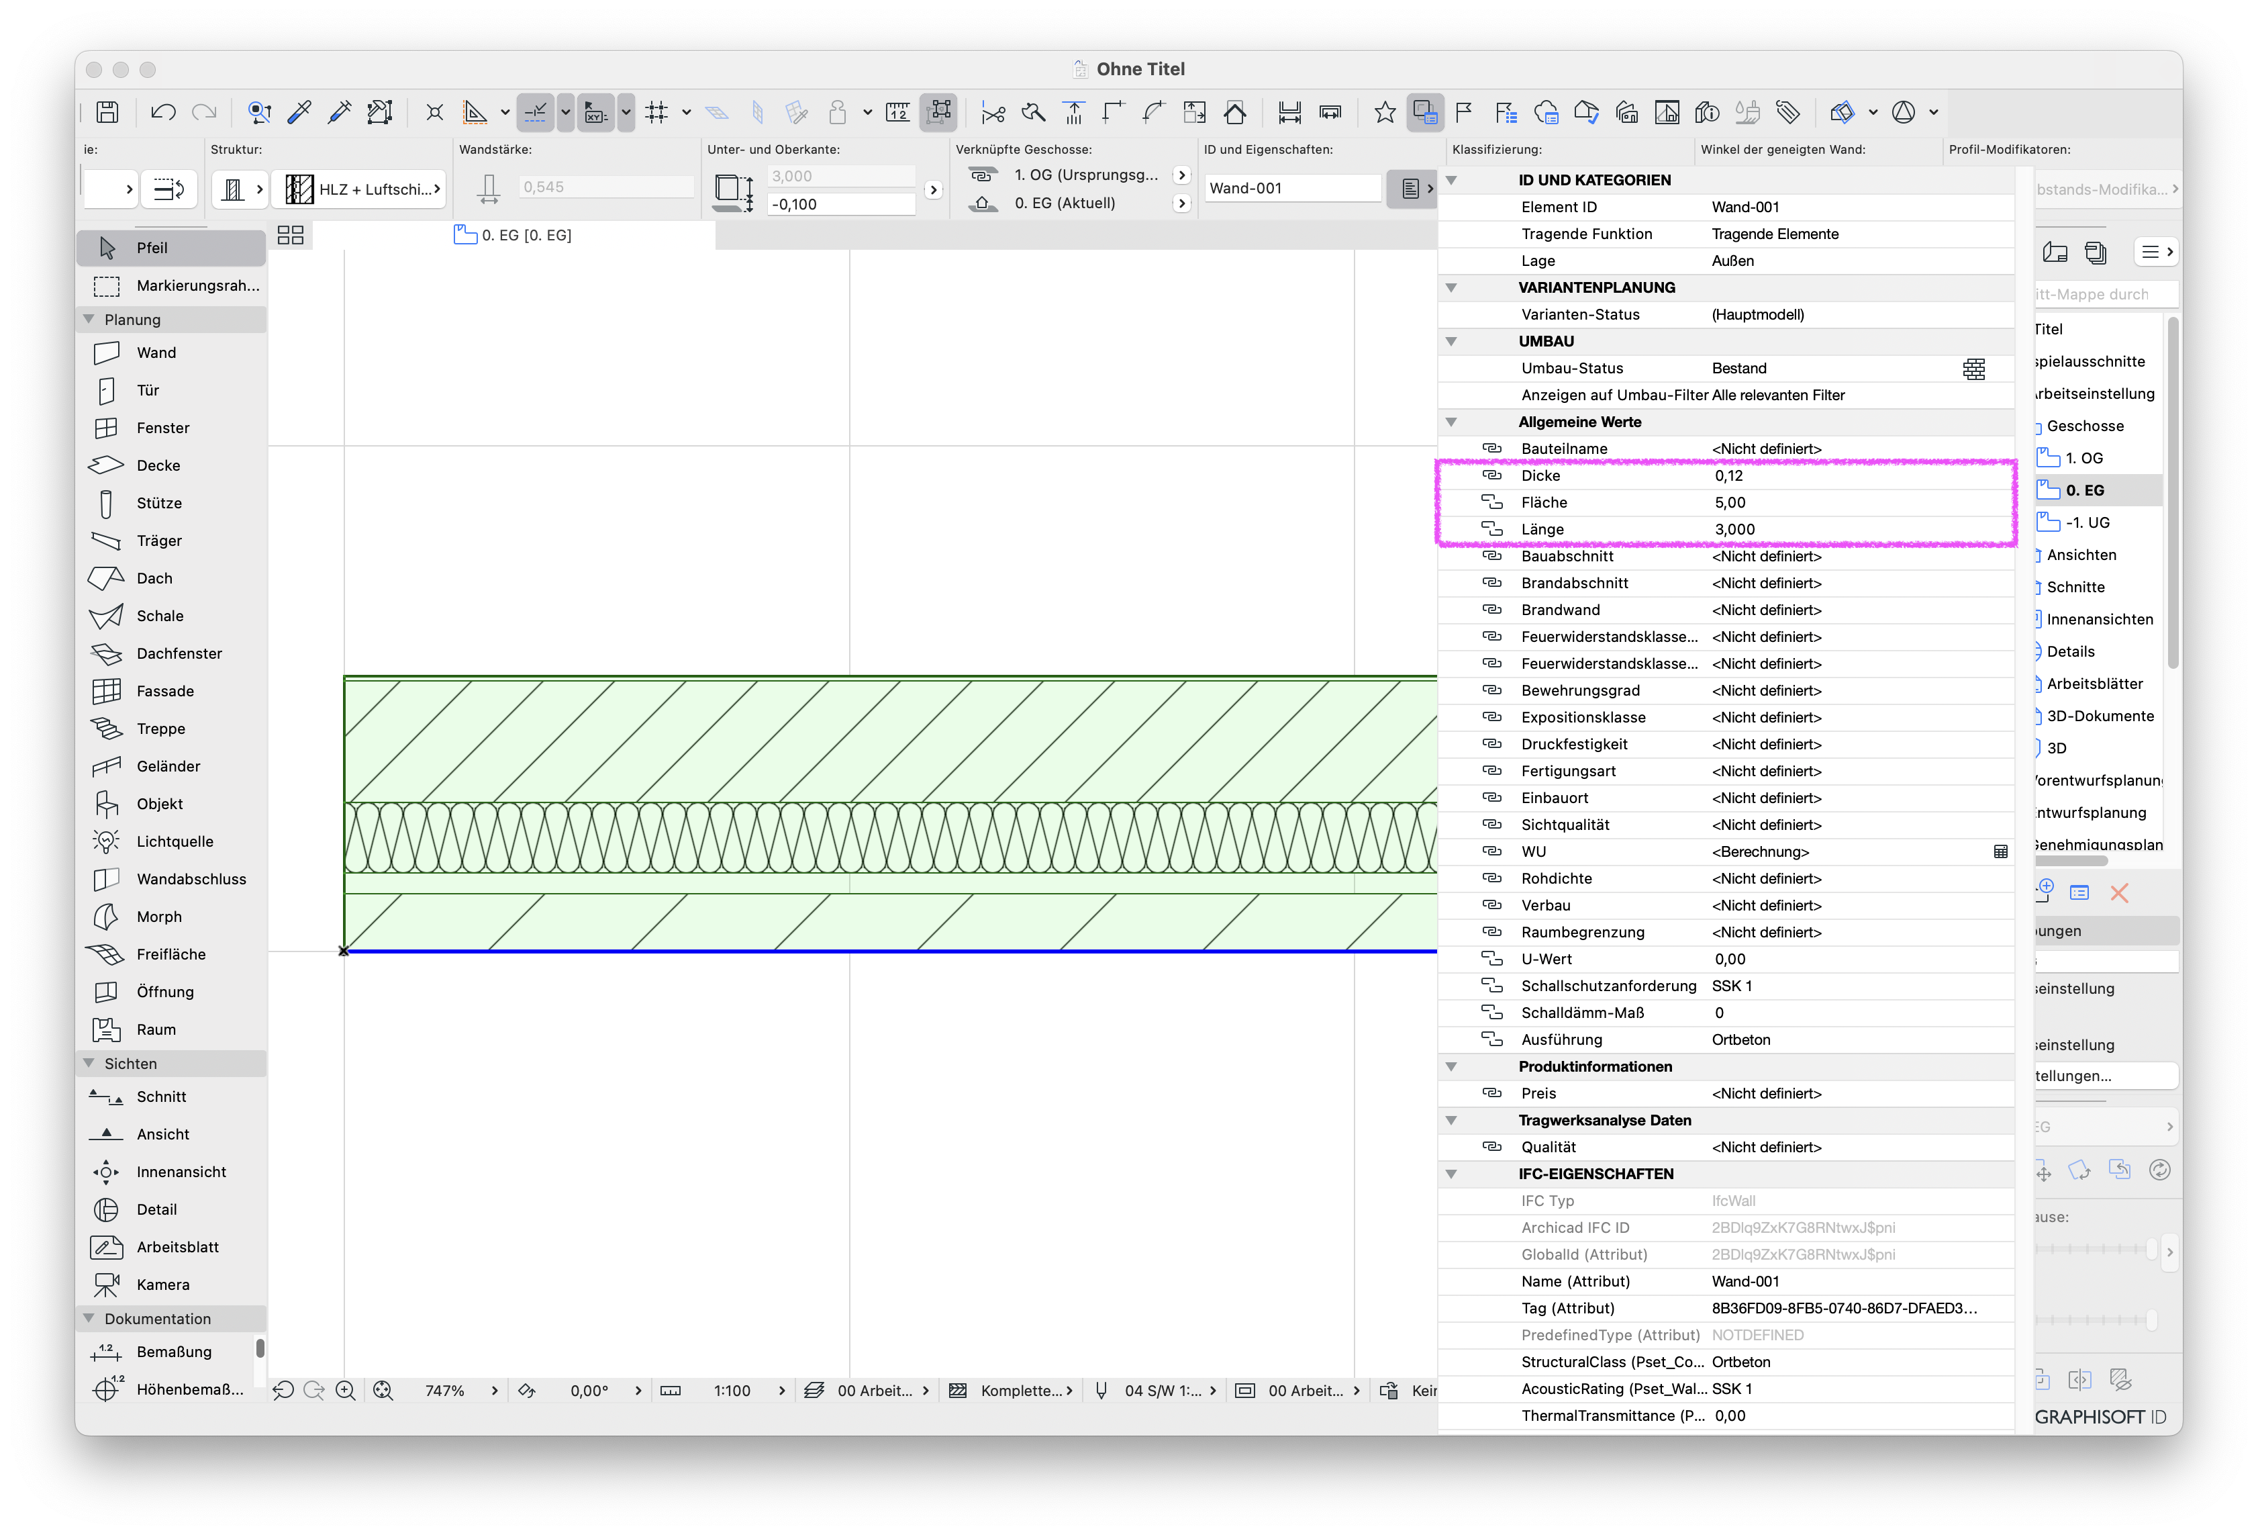The height and width of the screenshot is (1535, 2258).
Task: Select the Wand tool
Action: click(171, 353)
